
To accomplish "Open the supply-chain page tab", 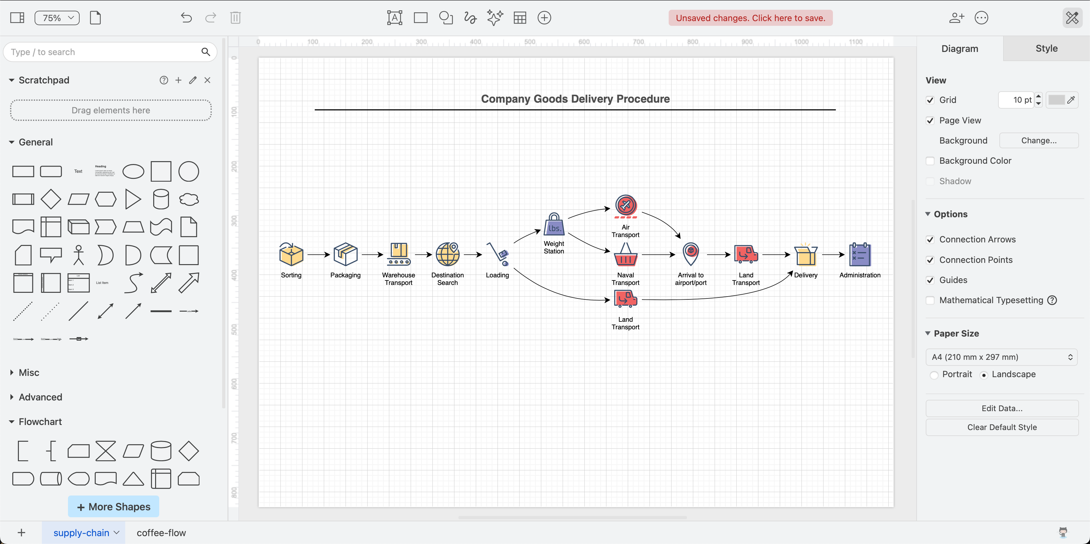I will [83, 533].
